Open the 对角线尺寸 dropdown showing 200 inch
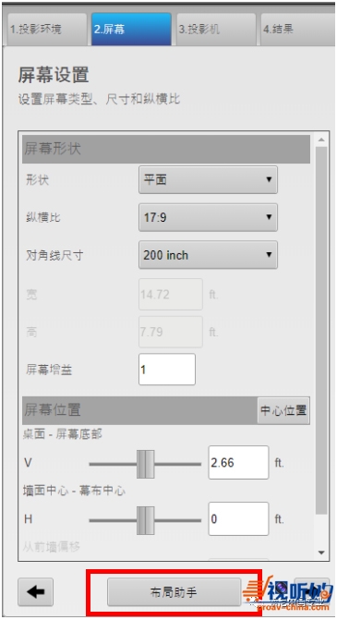This screenshot has height=620, width=337. click(x=209, y=255)
